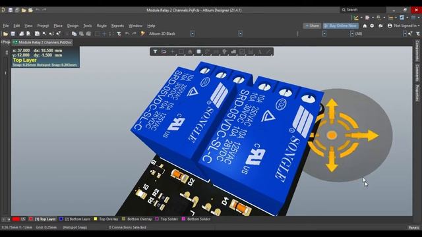Click the red LS layer set swatch
This screenshot has height=237, width=422.
tap(16, 219)
